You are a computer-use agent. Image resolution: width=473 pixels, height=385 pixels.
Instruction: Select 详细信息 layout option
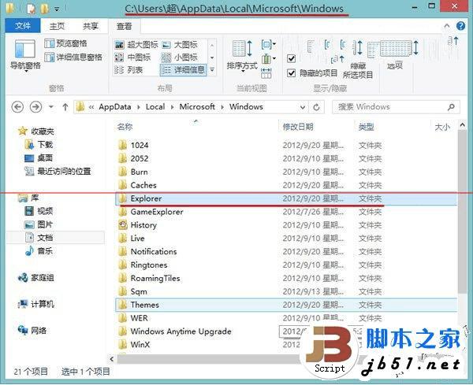(x=183, y=70)
